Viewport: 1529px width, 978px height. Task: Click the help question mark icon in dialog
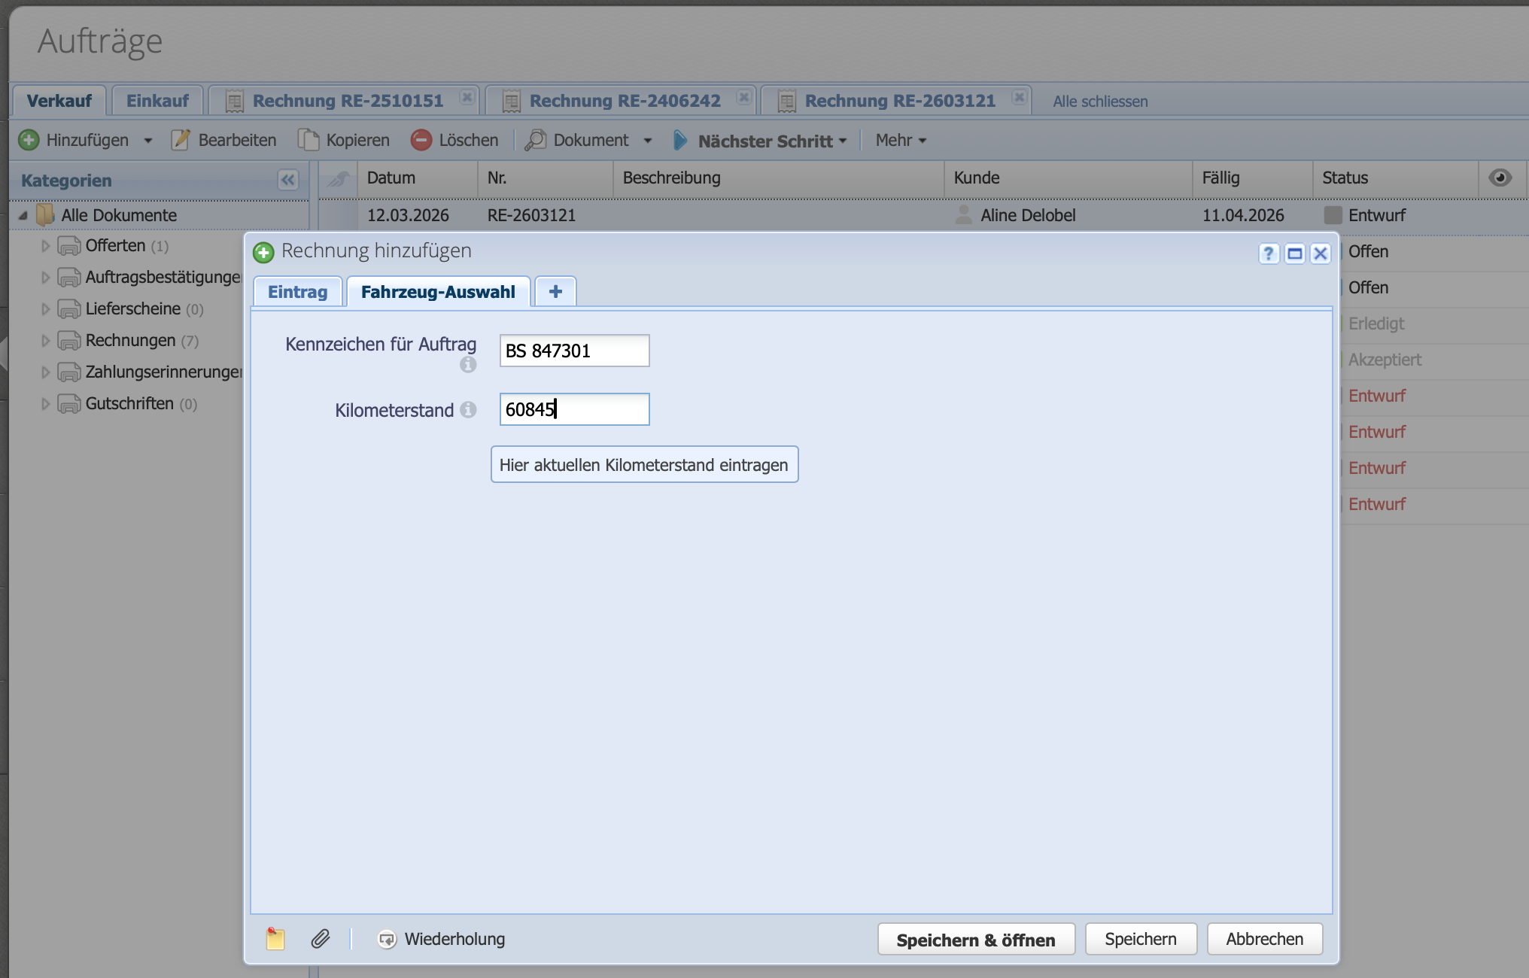tap(1269, 254)
